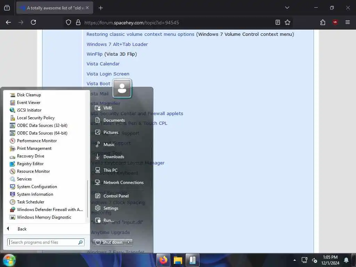
Task: Expand the shut down options arrow
Action: pyautogui.click(x=129, y=242)
